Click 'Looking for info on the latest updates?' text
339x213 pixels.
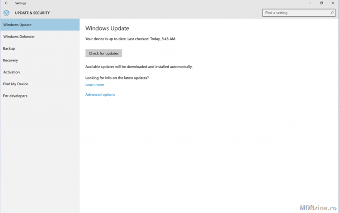pyautogui.click(x=117, y=78)
